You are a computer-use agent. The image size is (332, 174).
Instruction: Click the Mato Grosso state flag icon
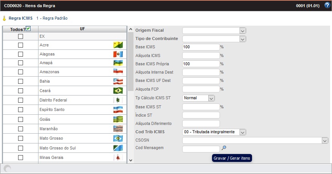pos(118,138)
